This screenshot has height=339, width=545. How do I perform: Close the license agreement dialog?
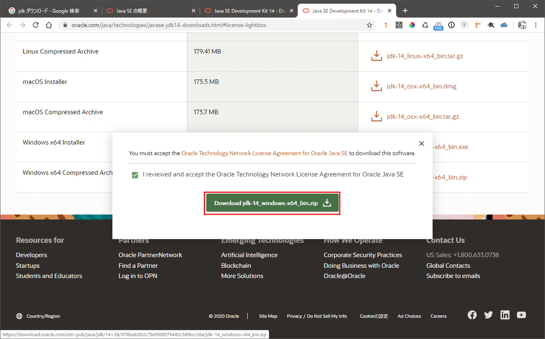[421, 143]
